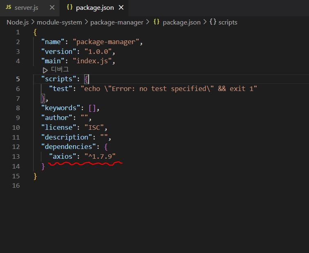The image size is (309, 253).
Task: Click the echo Error test script string
Action: (x=169, y=89)
